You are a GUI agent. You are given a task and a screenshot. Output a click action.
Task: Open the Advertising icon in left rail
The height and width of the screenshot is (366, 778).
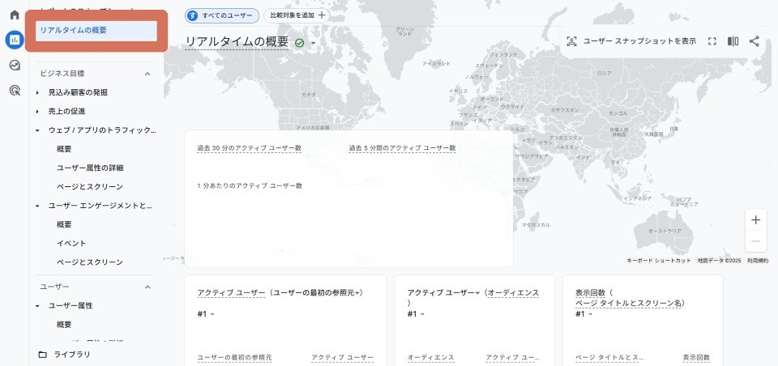(14, 91)
